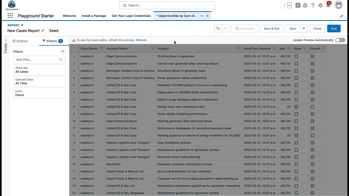Open the Closed column dropdown
Viewport: 349px width, 196px height.
[323, 48]
